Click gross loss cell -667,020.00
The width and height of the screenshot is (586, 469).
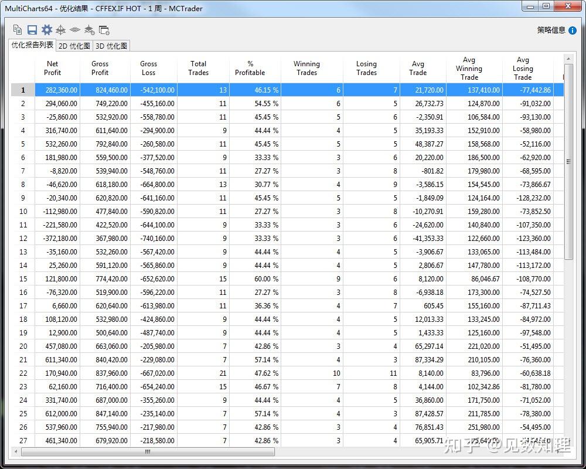coord(154,373)
